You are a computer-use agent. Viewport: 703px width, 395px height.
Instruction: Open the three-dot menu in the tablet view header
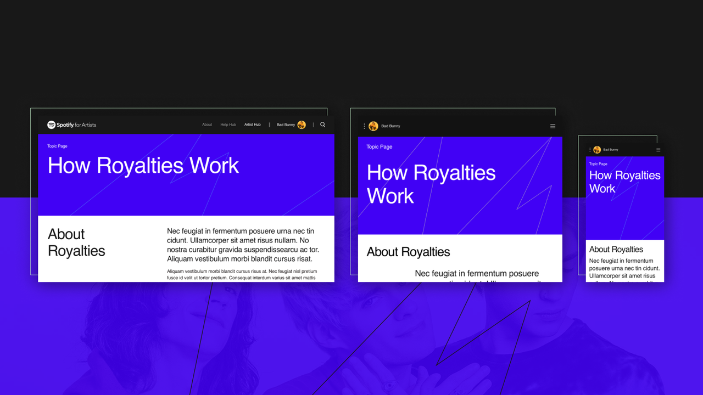364,126
